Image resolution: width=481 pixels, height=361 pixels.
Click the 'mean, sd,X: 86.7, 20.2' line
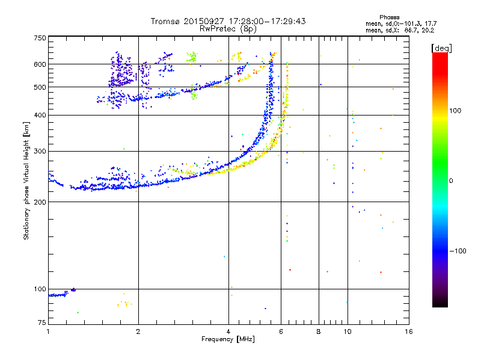click(x=400, y=30)
